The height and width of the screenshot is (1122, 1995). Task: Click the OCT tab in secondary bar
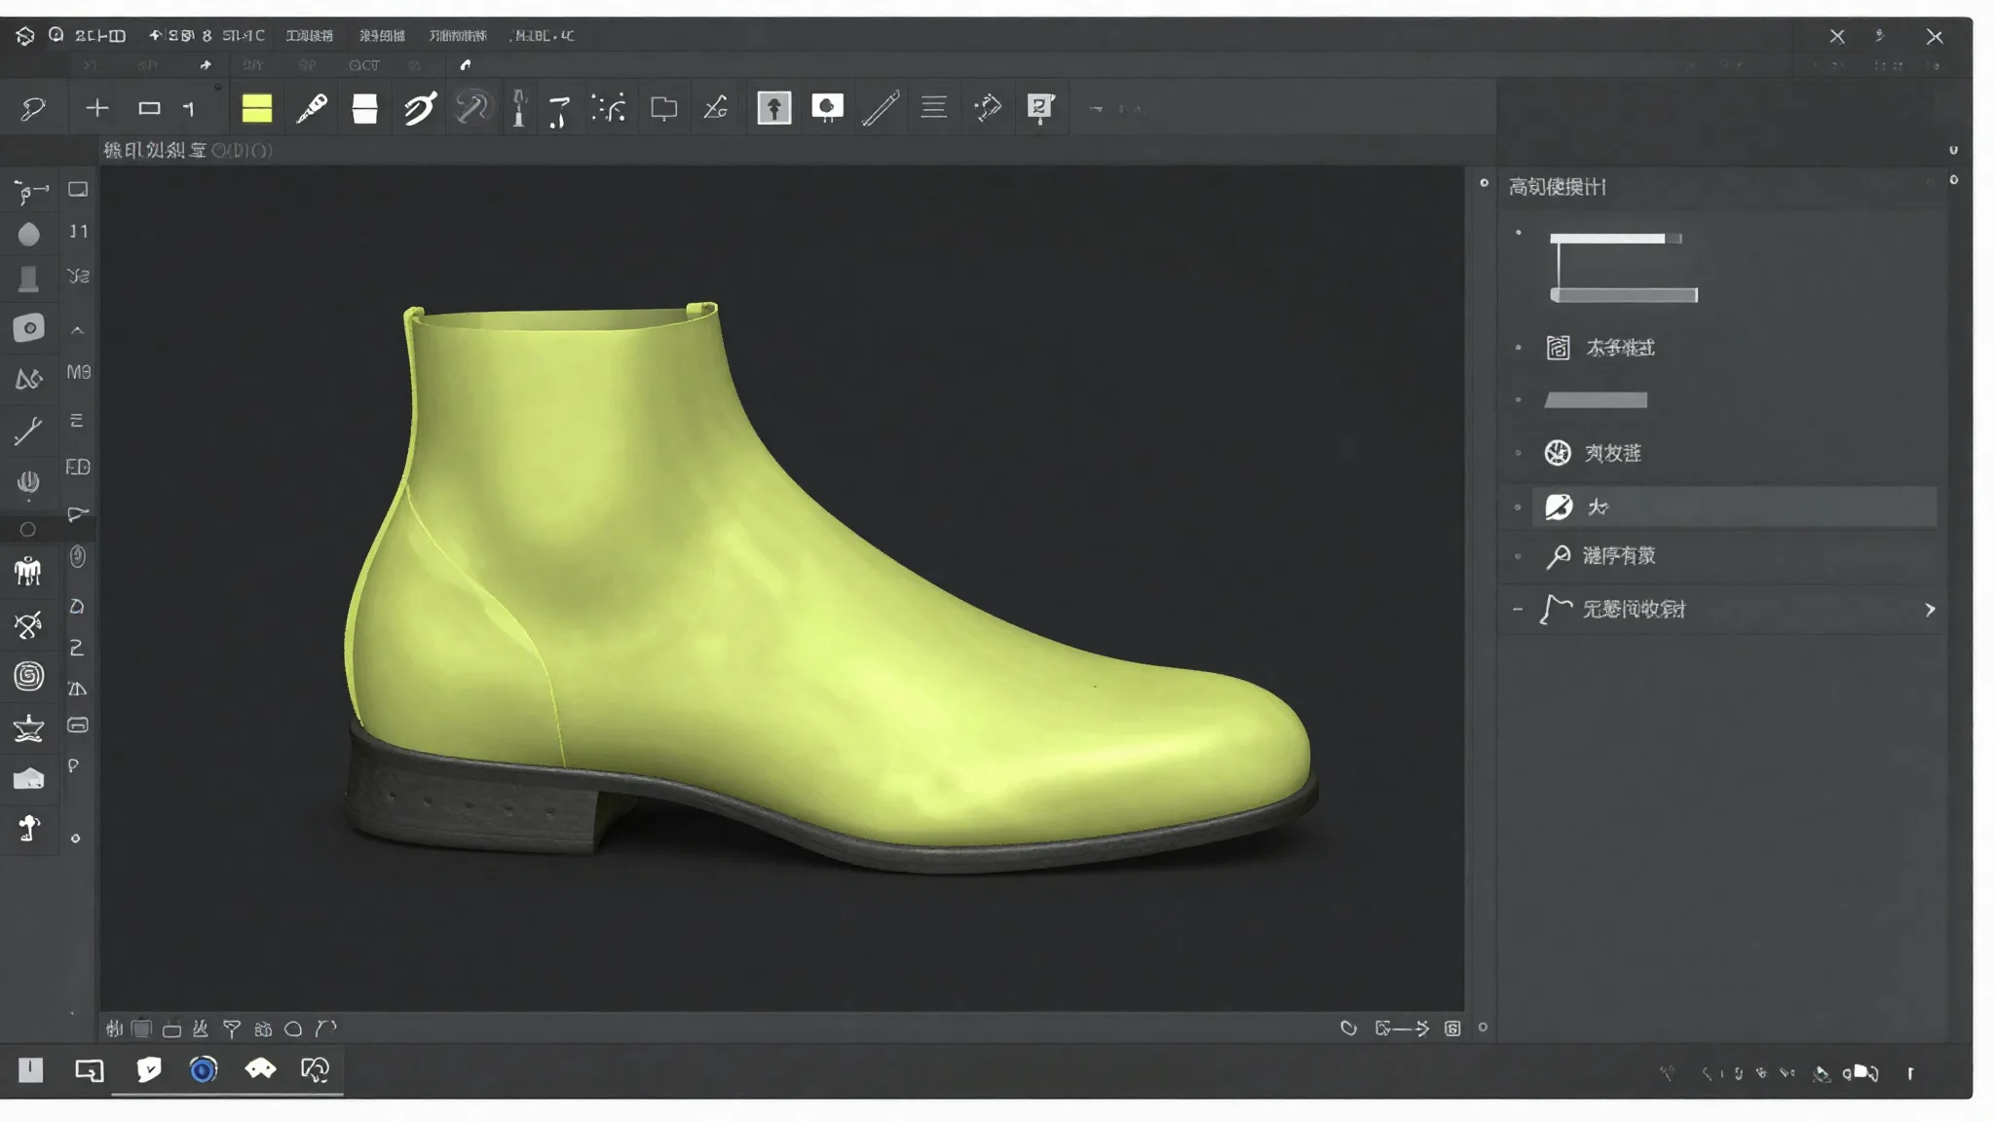[x=364, y=65]
